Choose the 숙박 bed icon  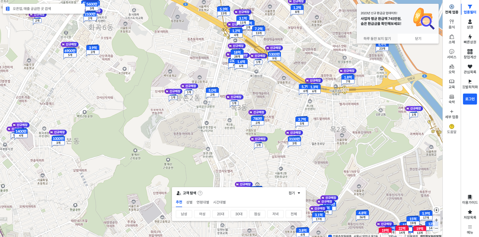click(x=451, y=97)
